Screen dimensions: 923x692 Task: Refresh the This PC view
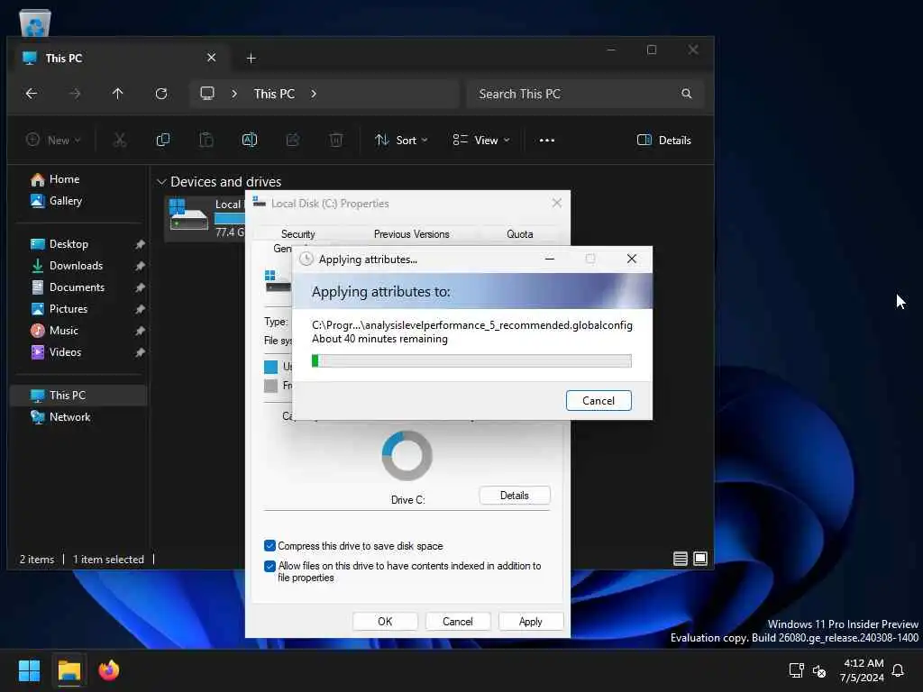(x=161, y=94)
